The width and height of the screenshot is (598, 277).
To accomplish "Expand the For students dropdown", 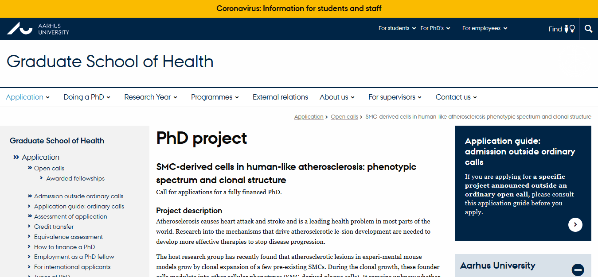I will coord(397,28).
